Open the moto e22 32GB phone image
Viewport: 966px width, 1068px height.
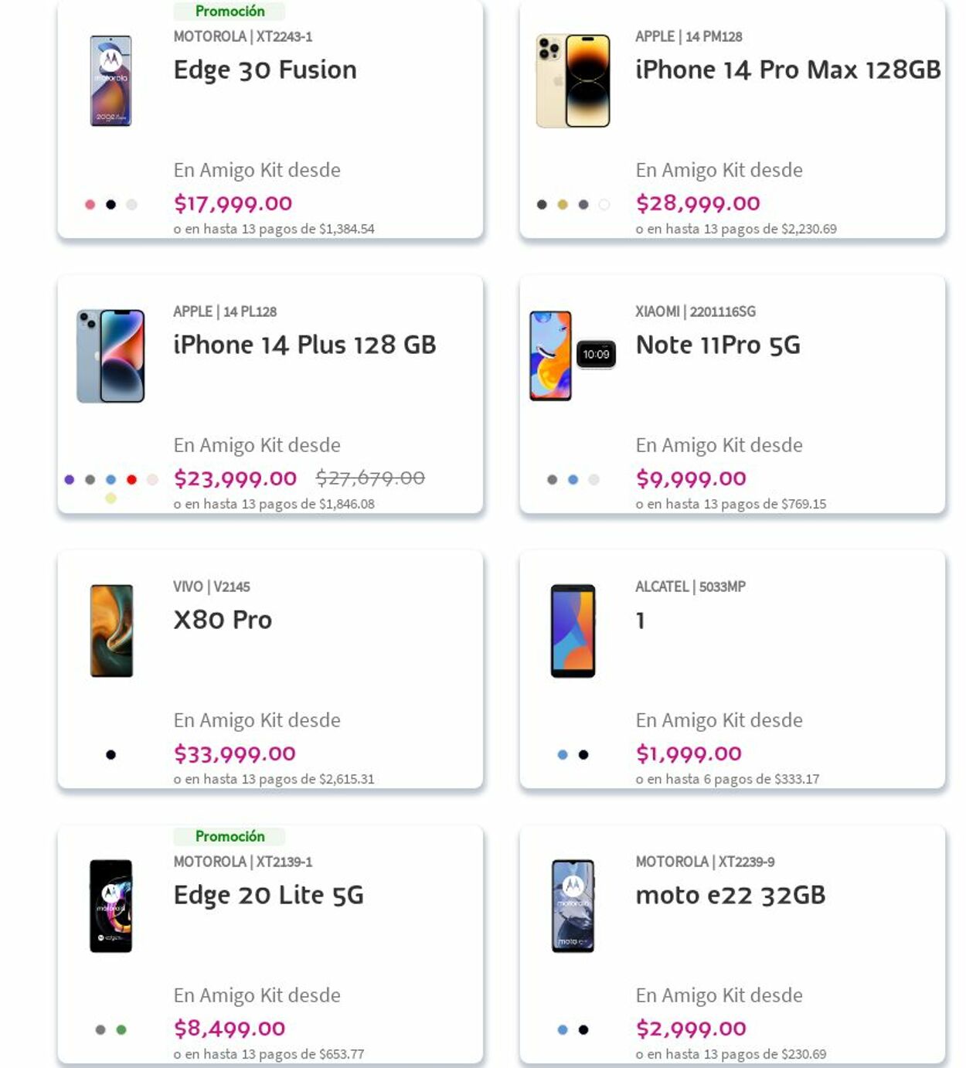(573, 906)
